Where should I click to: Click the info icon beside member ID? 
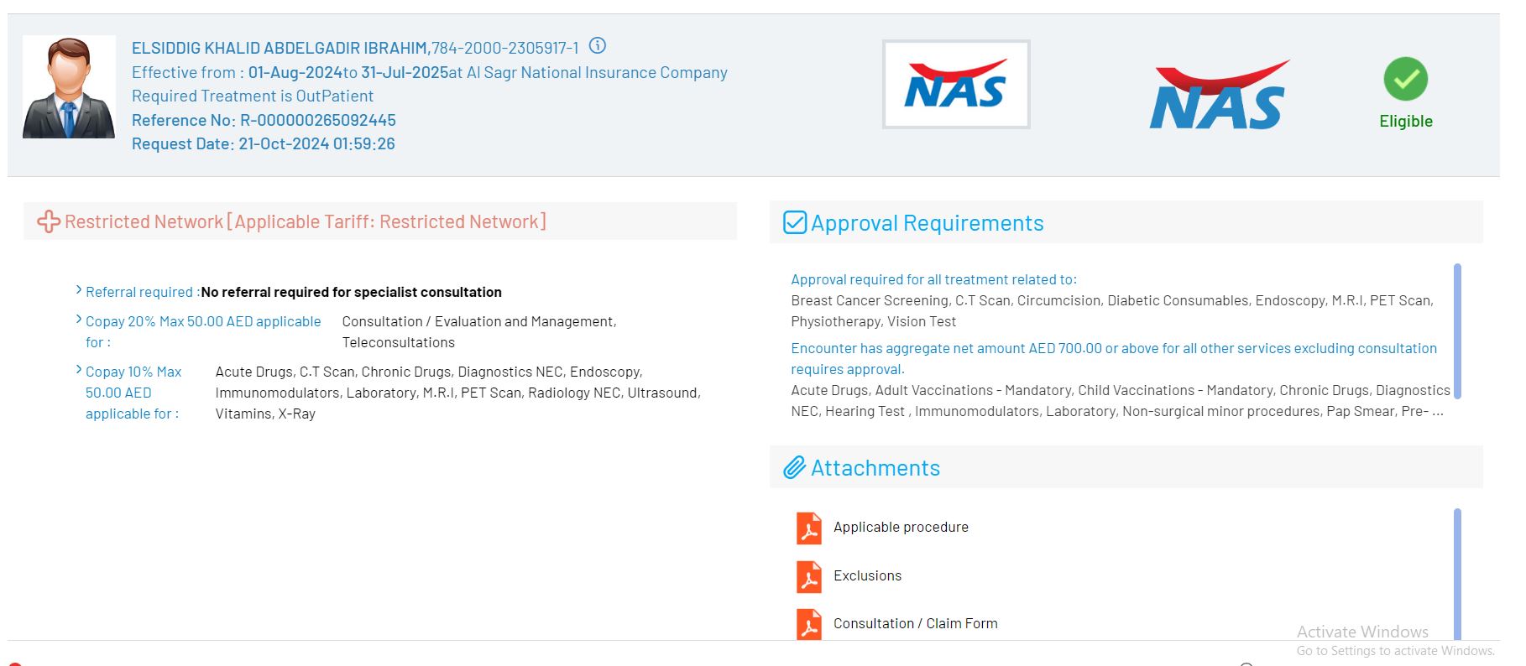pos(598,46)
